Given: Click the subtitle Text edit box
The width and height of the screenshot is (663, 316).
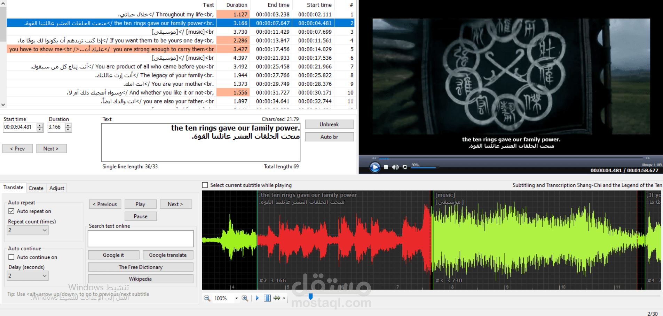Looking at the screenshot, I should tap(201, 142).
